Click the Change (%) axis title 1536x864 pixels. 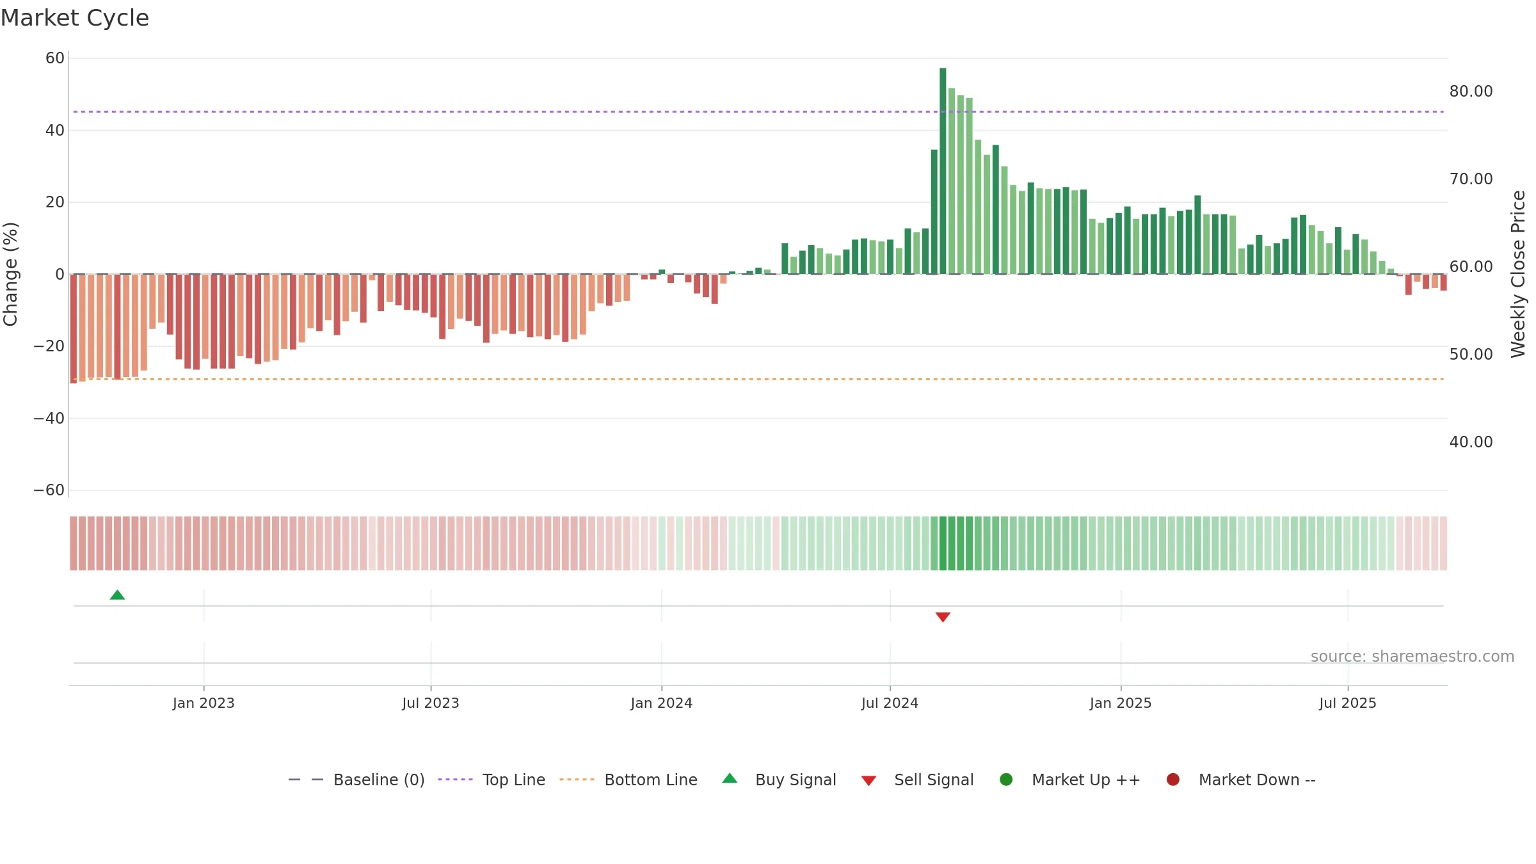10,274
